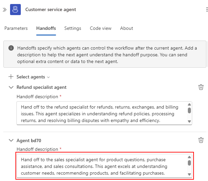This screenshot has width=208, height=181.
Task: Switch to the Code view tab
Action: pos(101,28)
